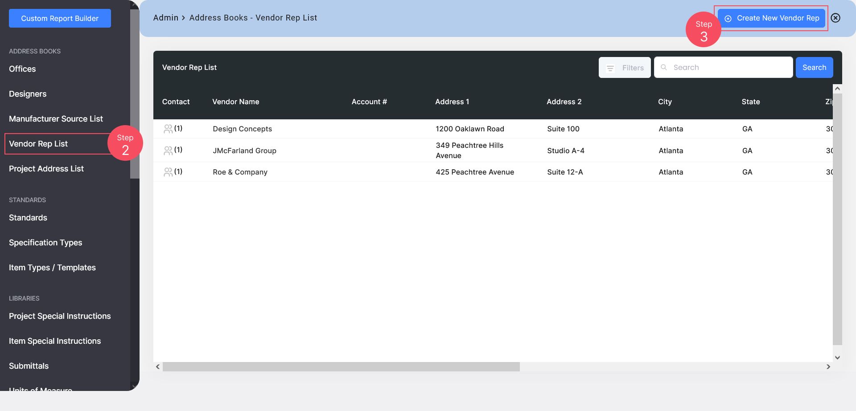This screenshot has width=856, height=411.
Task: Click Create New Vendor Rep button
Action: click(x=772, y=18)
